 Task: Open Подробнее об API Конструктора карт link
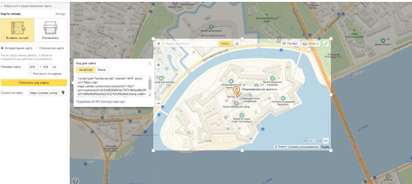pos(101,102)
